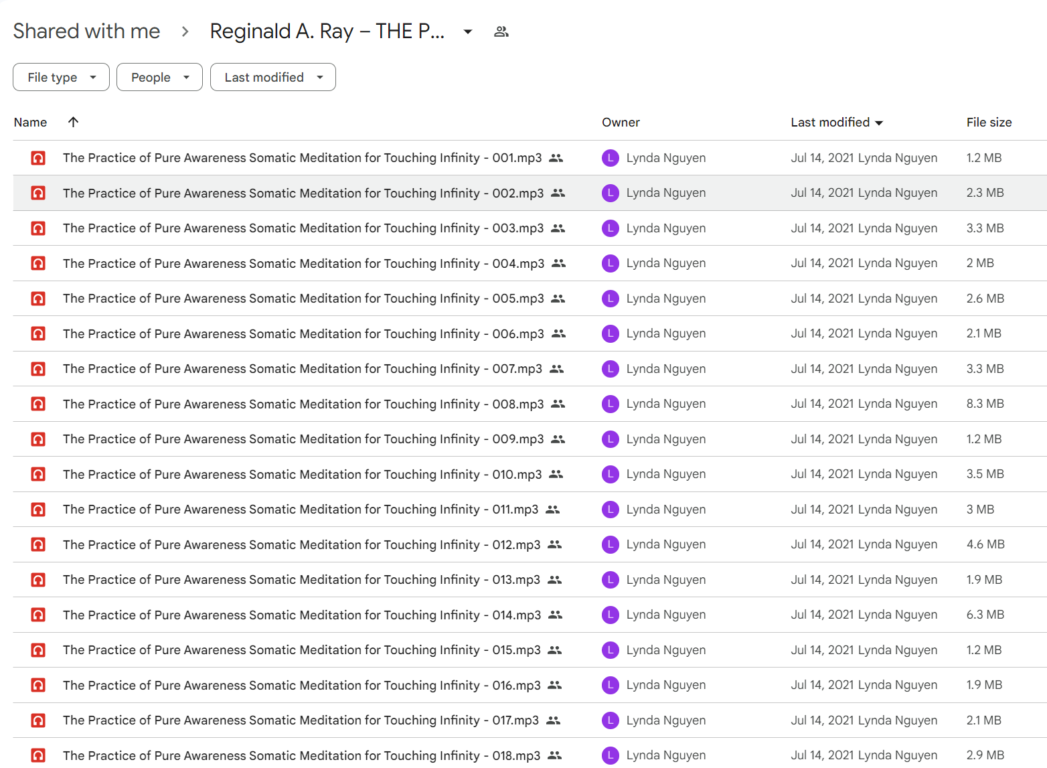Click the audio file icon for 014.mp3

(x=38, y=615)
